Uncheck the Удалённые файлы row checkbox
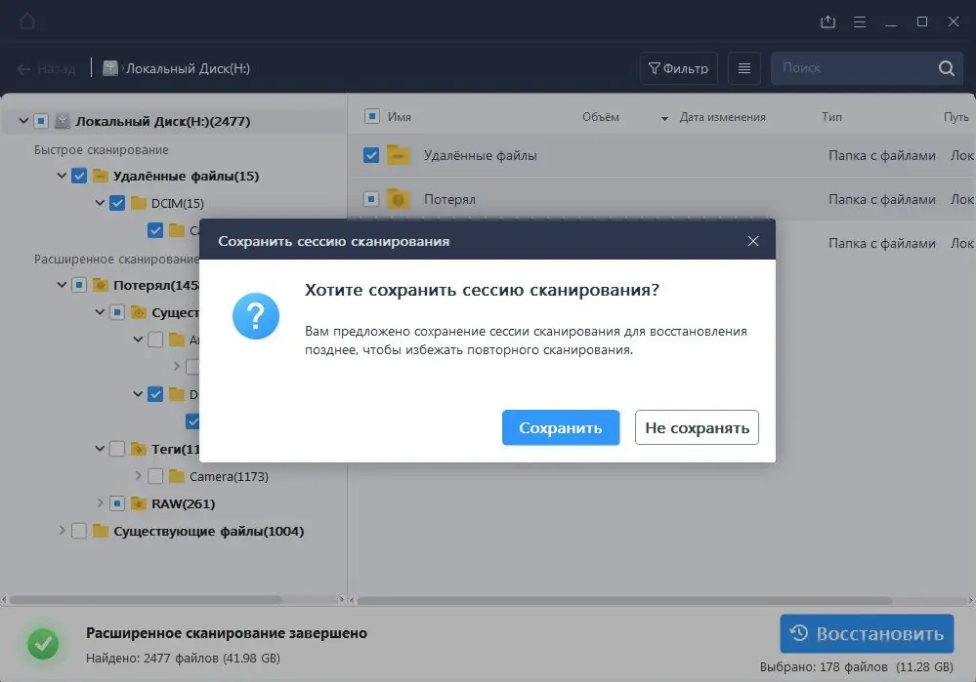 tap(369, 154)
